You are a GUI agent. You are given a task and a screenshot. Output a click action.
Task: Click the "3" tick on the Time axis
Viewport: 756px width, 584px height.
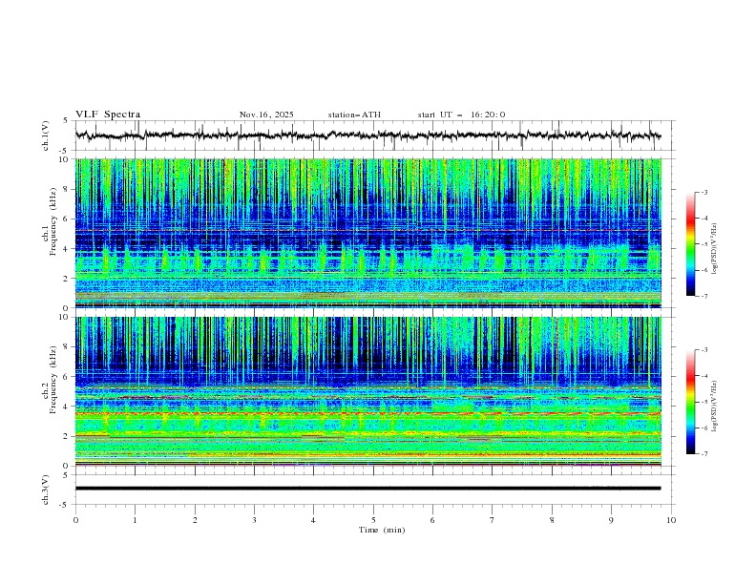pos(254,520)
